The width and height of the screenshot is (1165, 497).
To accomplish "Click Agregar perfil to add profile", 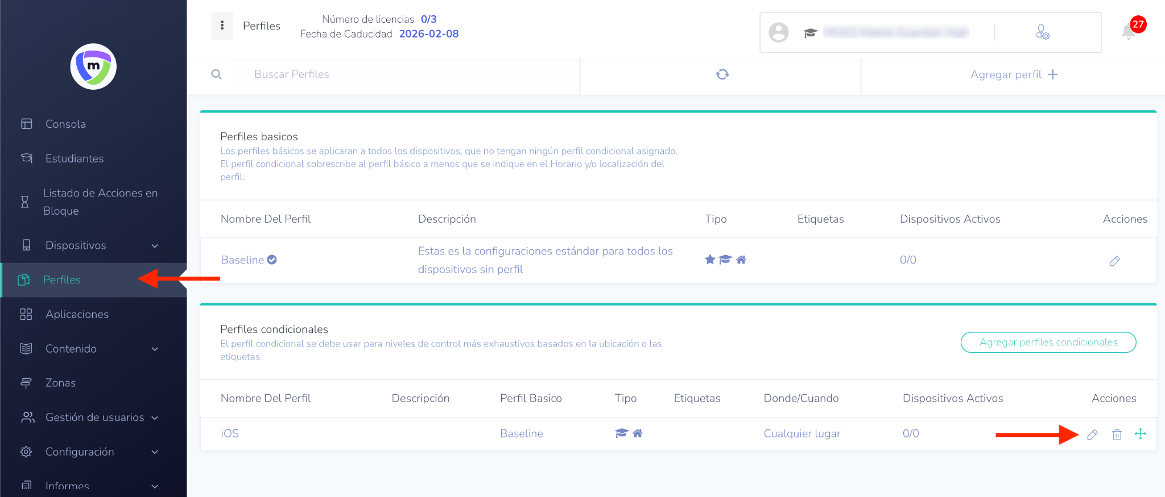I will click(x=1014, y=74).
